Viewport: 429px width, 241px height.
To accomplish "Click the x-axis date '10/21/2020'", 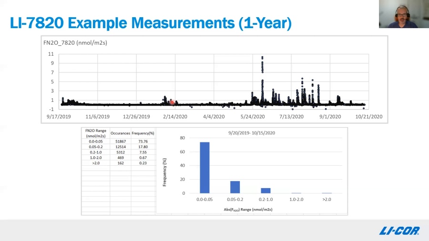I will tap(369, 117).
